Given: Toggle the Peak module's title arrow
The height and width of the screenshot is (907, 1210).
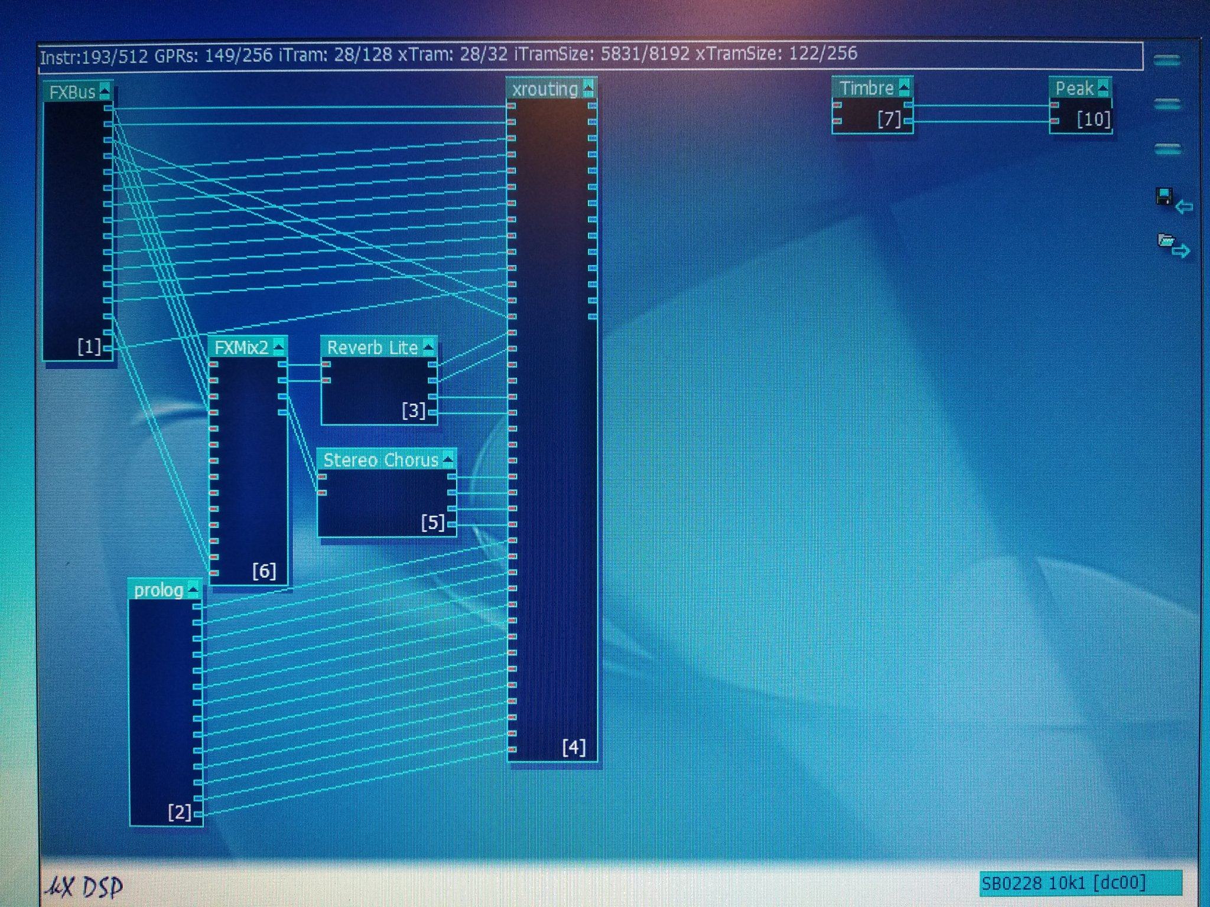Looking at the screenshot, I should (x=1103, y=89).
